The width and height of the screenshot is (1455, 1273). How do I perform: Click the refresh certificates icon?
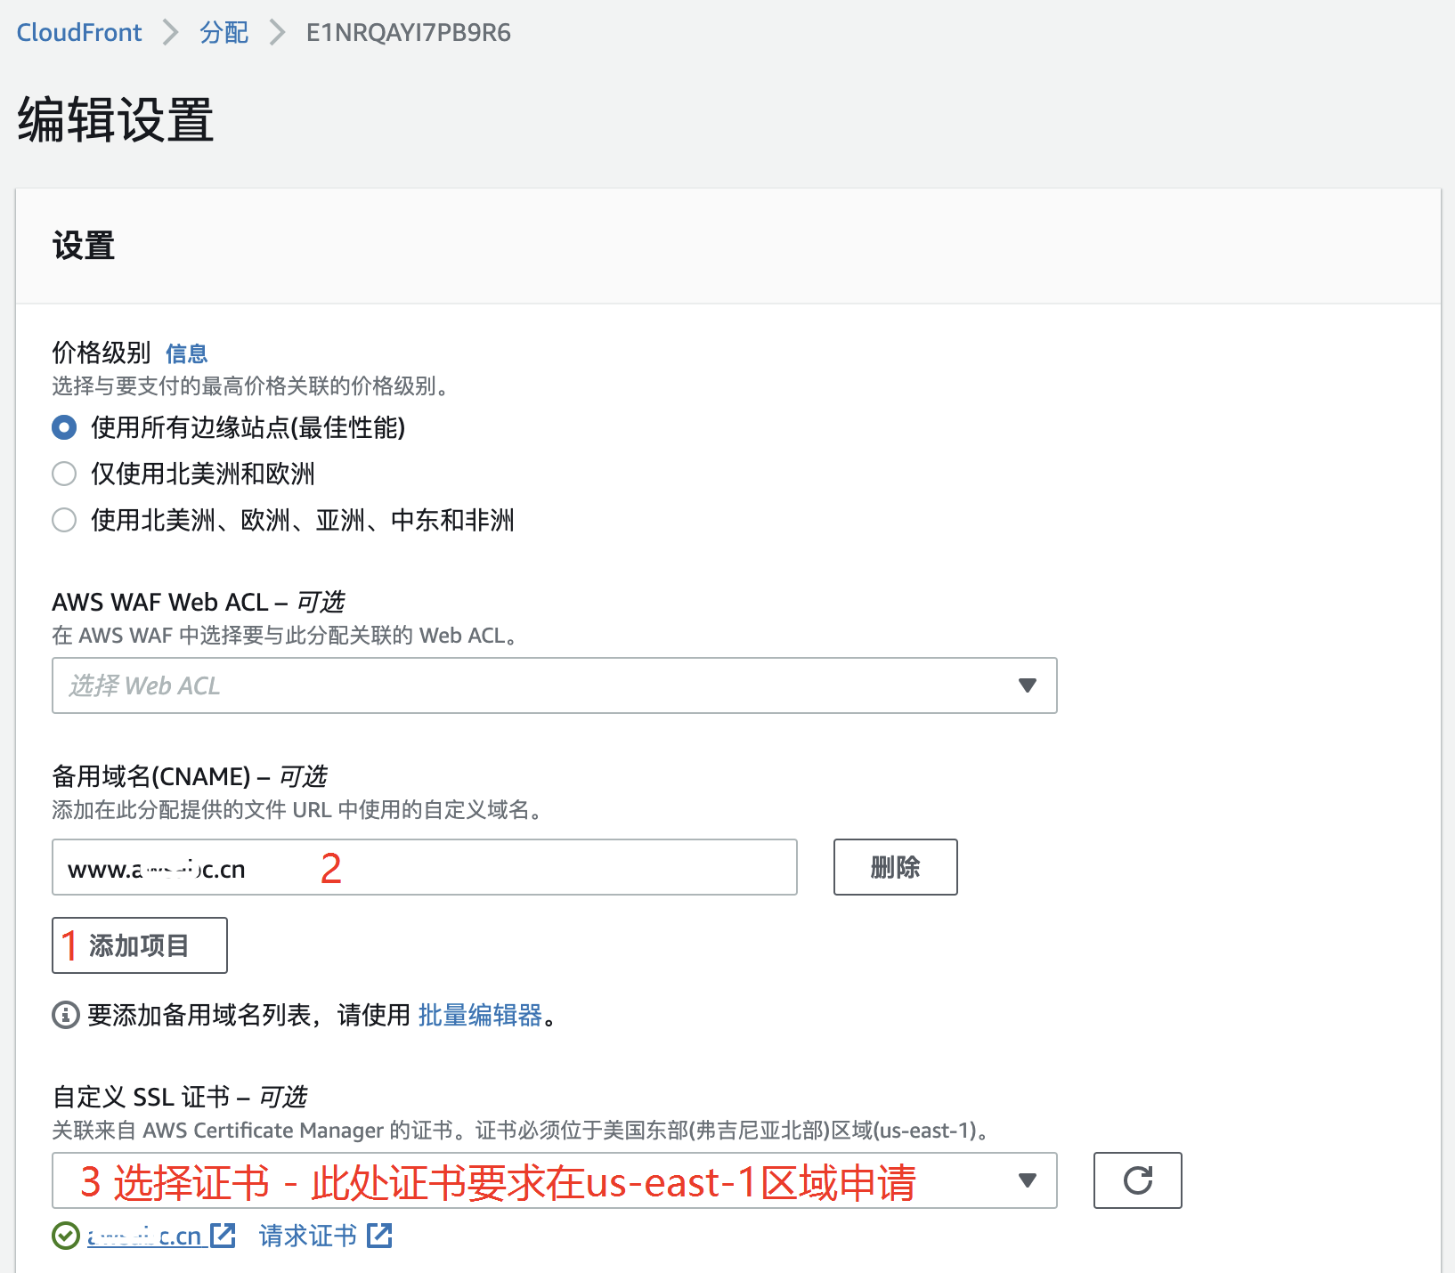point(1137,1180)
